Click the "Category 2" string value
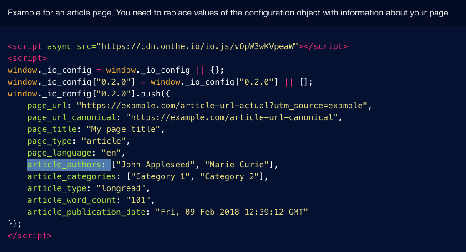Screen dimensions: 466x252 click(x=229, y=176)
